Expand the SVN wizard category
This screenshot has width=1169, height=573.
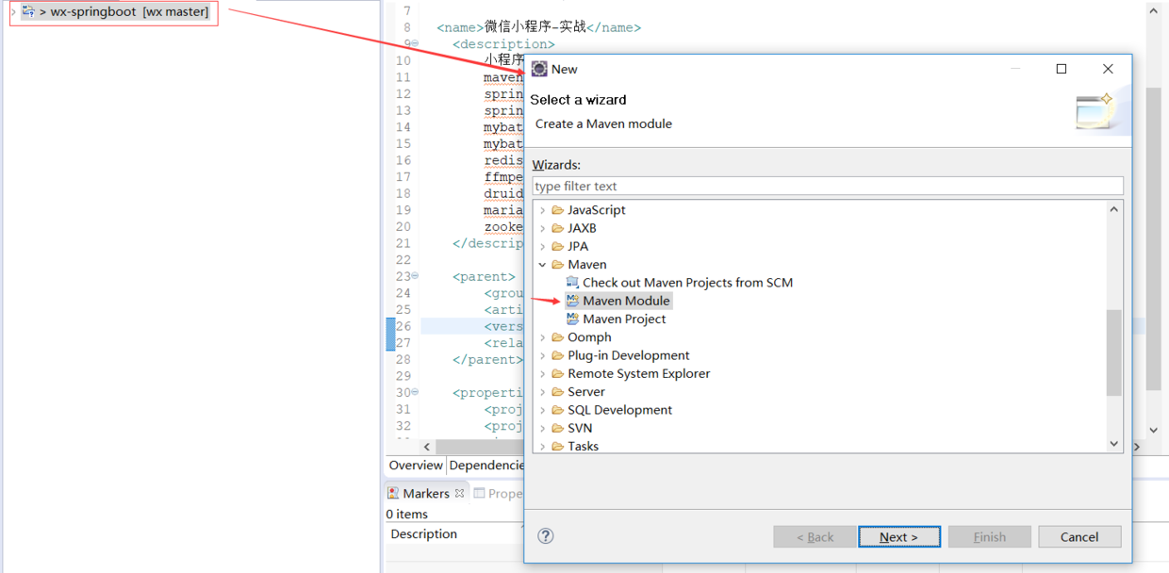pos(542,428)
